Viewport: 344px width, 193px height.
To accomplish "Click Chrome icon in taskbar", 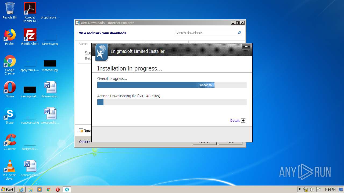I will (49, 190).
